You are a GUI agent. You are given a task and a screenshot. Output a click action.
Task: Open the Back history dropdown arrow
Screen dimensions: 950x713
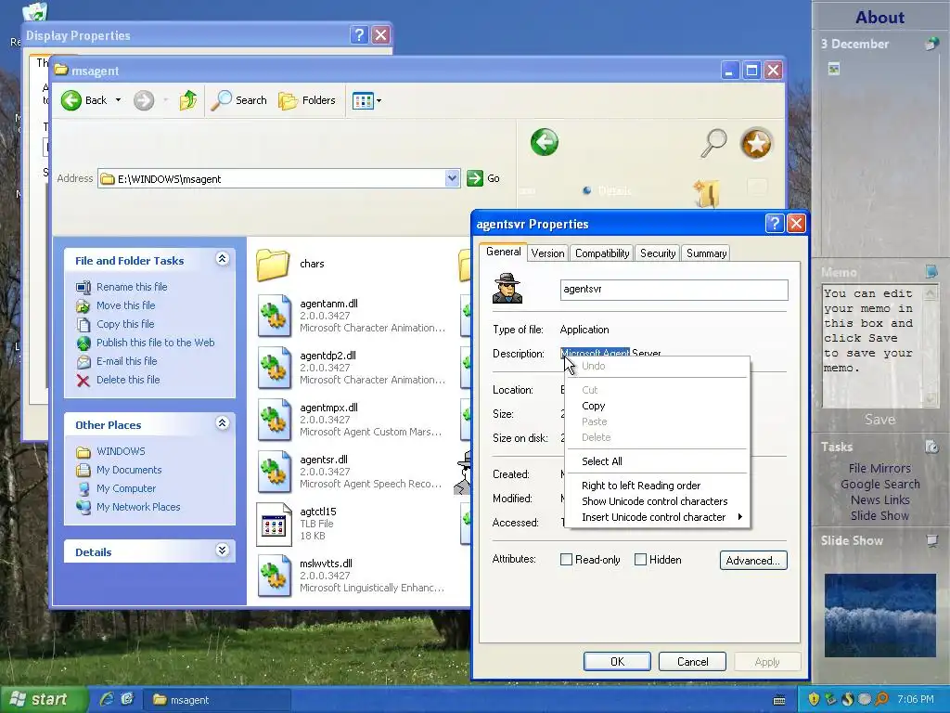pos(118,100)
